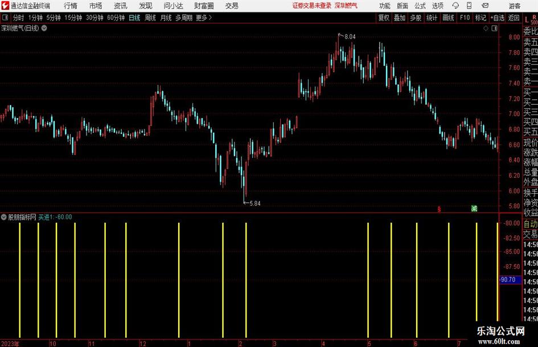Expand the 股朋指标网 indicator dropdown arrow

[4, 217]
